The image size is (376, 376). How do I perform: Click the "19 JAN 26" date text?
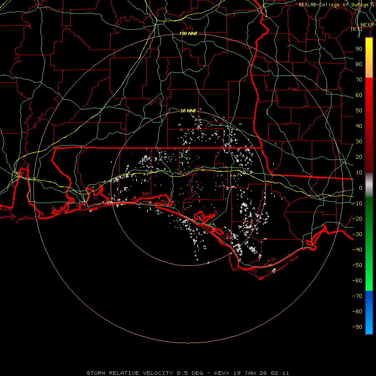(250, 373)
